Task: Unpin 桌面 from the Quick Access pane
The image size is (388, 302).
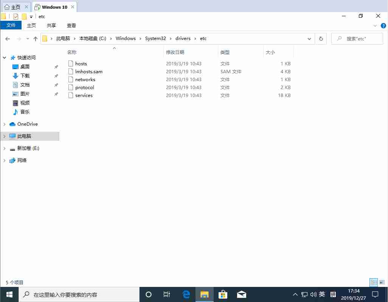Action: tap(56, 66)
